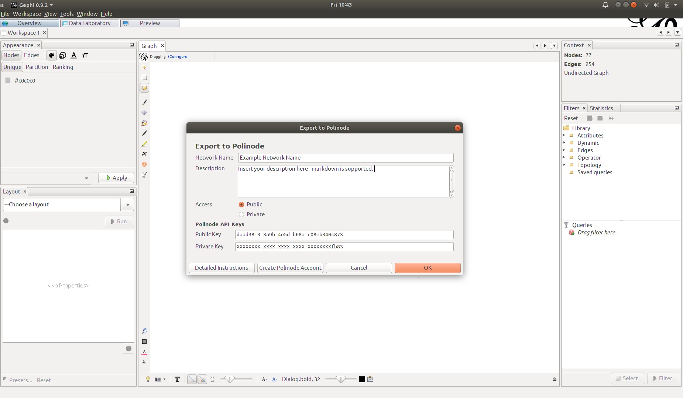Click the link-attributes chain icon near Apply
The width and height of the screenshot is (683, 398).
click(x=87, y=178)
